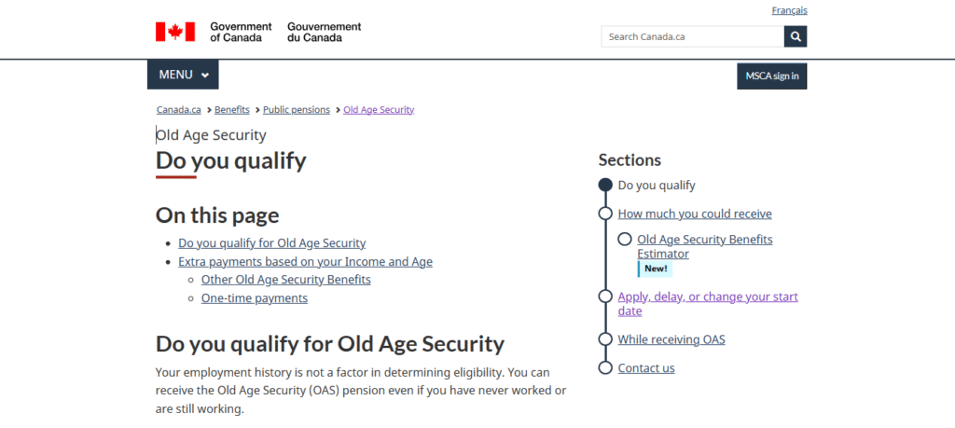Click the MENU chevron arrow
The height and width of the screenshot is (428, 955).
205,76
